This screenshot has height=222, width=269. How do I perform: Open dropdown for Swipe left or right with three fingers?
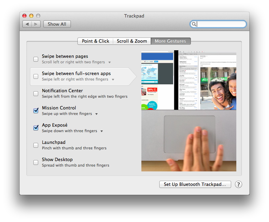point(113,80)
